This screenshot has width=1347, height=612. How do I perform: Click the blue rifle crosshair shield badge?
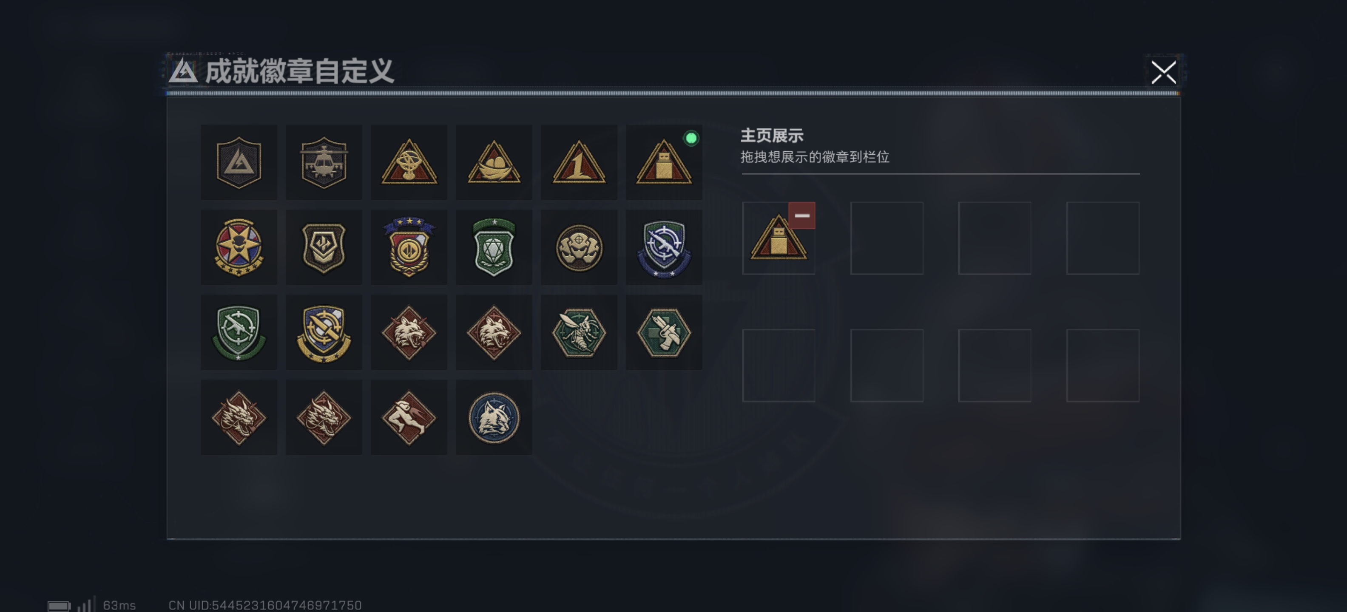click(664, 247)
